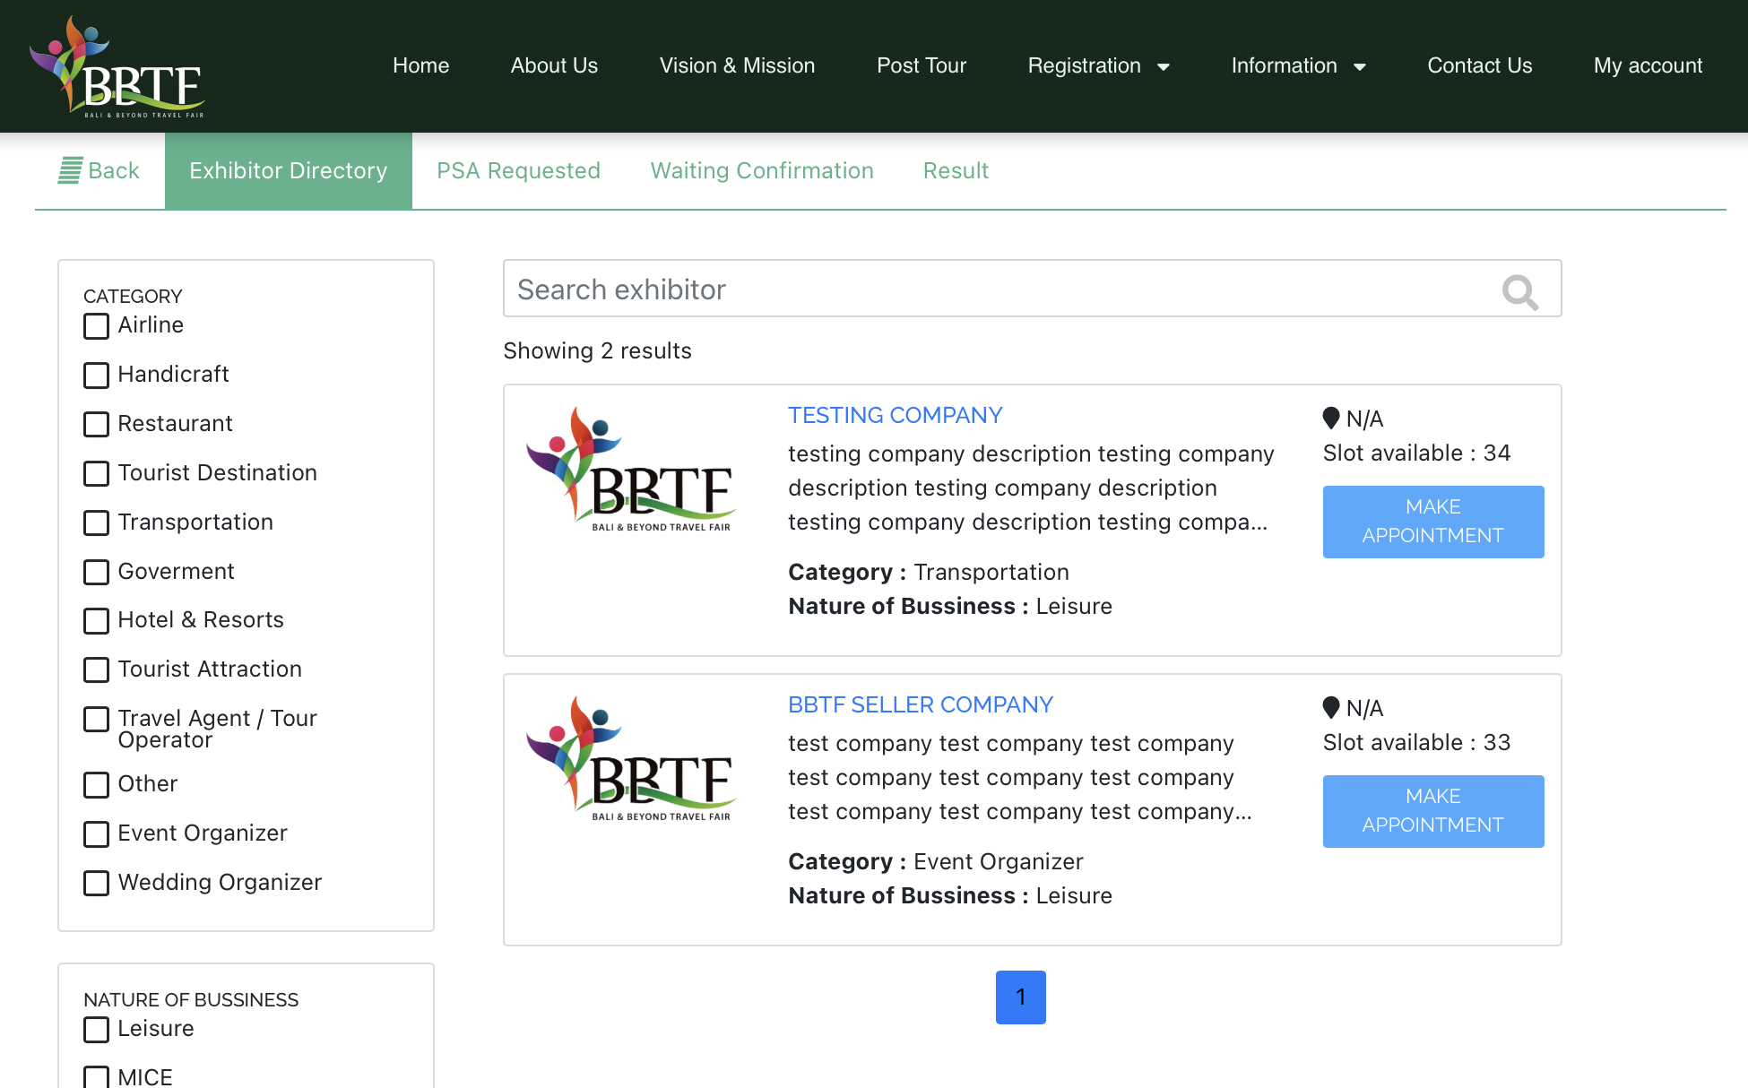Tick the Tourist Destination checkbox
The height and width of the screenshot is (1088, 1748).
pos(96,473)
